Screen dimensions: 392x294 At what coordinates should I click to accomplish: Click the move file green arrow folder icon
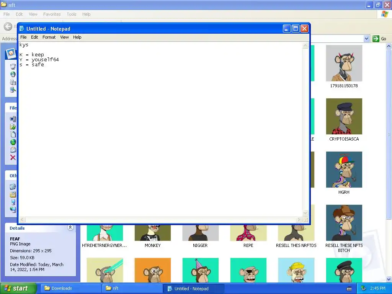pos(13,127)
